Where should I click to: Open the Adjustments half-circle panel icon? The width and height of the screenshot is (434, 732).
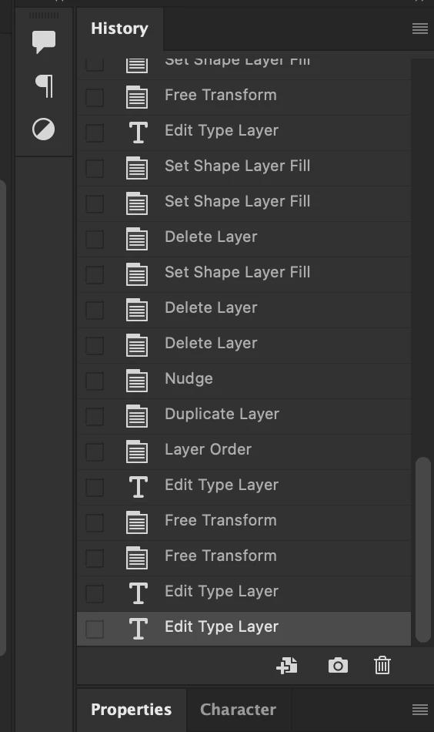tap(43, 129)
